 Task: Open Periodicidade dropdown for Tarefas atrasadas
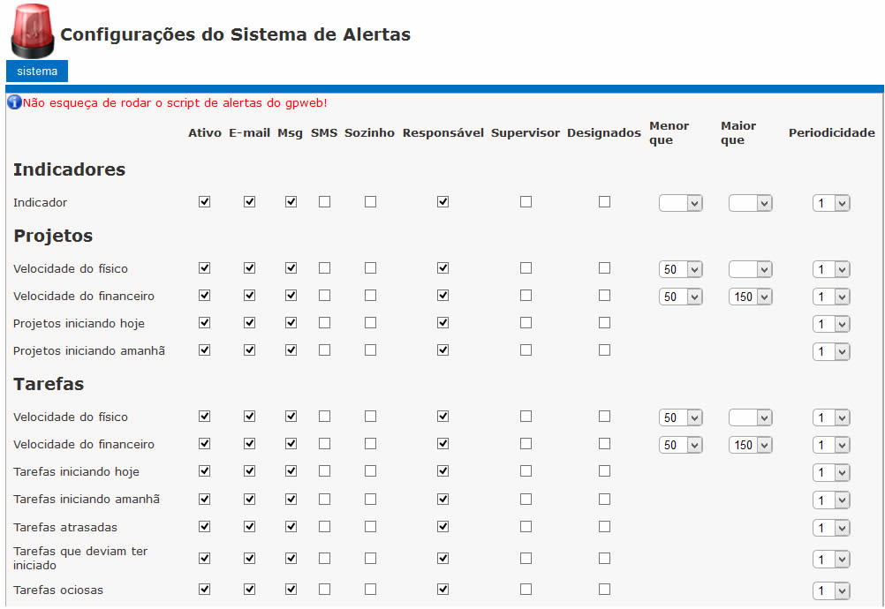pos(831,528)
